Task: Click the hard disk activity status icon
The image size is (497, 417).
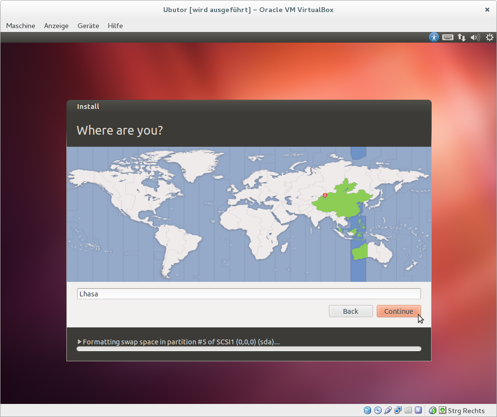Action: click(368, 411)
